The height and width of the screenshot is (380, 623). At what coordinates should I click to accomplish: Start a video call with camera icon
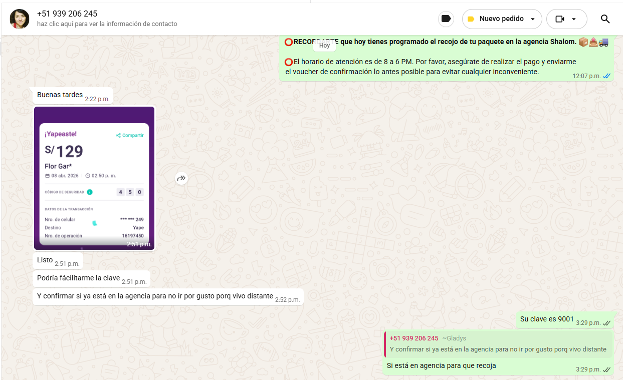(x=560, y=19)
